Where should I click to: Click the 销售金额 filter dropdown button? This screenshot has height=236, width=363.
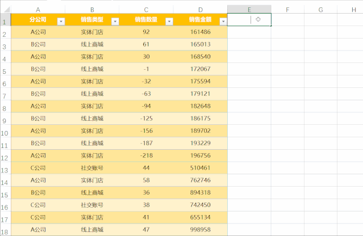tap(223, 21)
